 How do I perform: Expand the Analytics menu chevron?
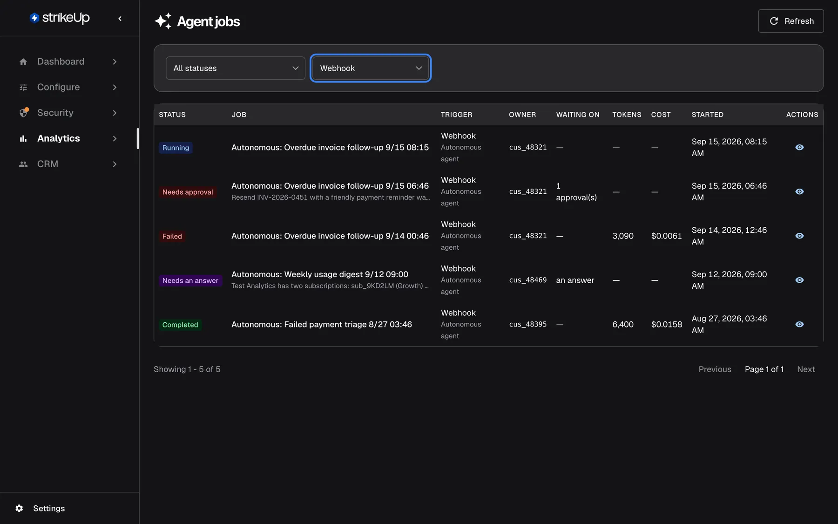pos(115,138)
